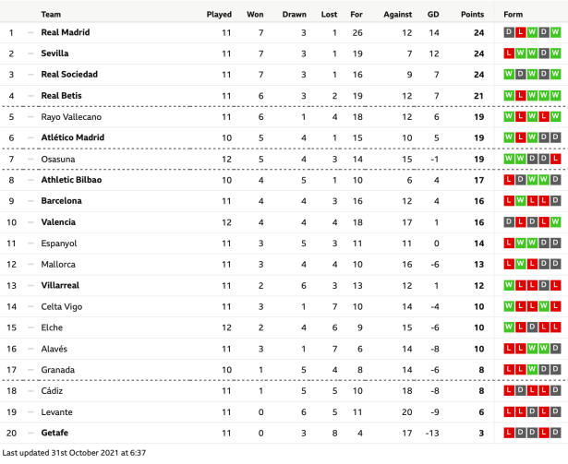Click the red L in Osasuna's form
This screenshot has width=568, height=464.
(x=556, y=159)
